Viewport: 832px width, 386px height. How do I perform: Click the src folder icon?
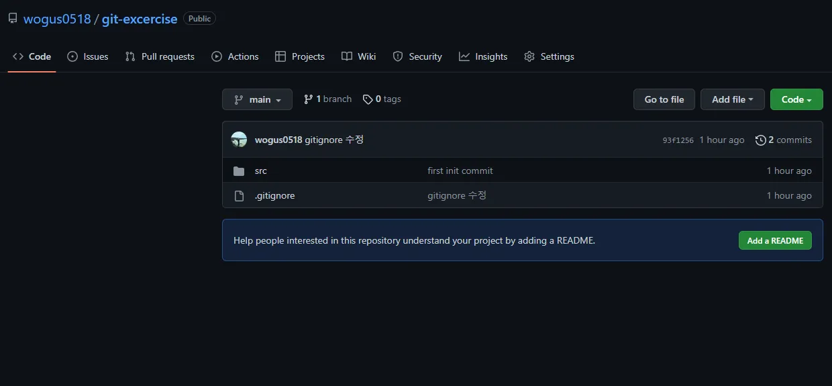click(x=239, y=171)
